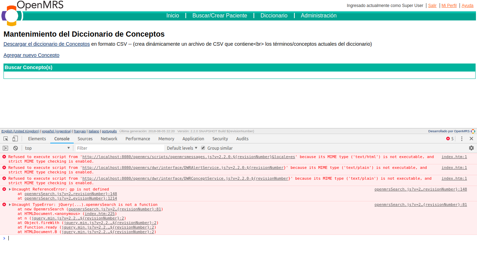
Task: Click the OpenMRS logo icon
Action: 12,16
